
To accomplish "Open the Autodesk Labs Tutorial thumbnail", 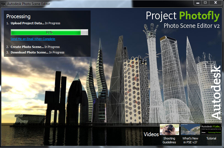I will [x=211, y=129].
